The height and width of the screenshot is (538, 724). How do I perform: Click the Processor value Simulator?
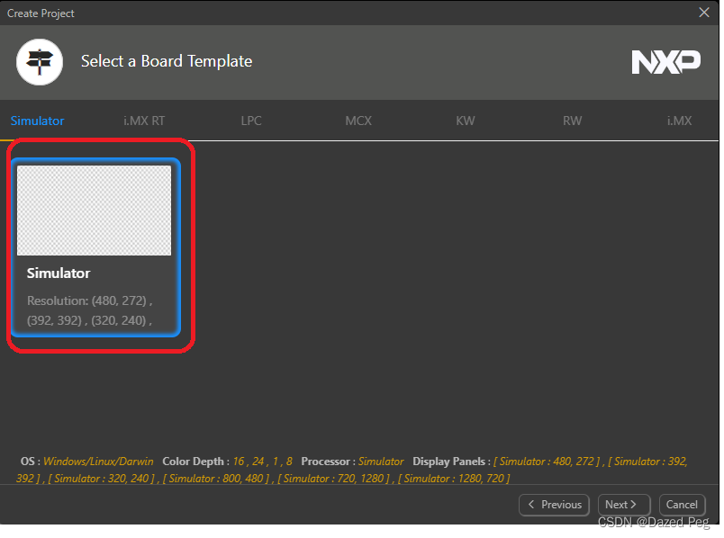click(381, 462)
